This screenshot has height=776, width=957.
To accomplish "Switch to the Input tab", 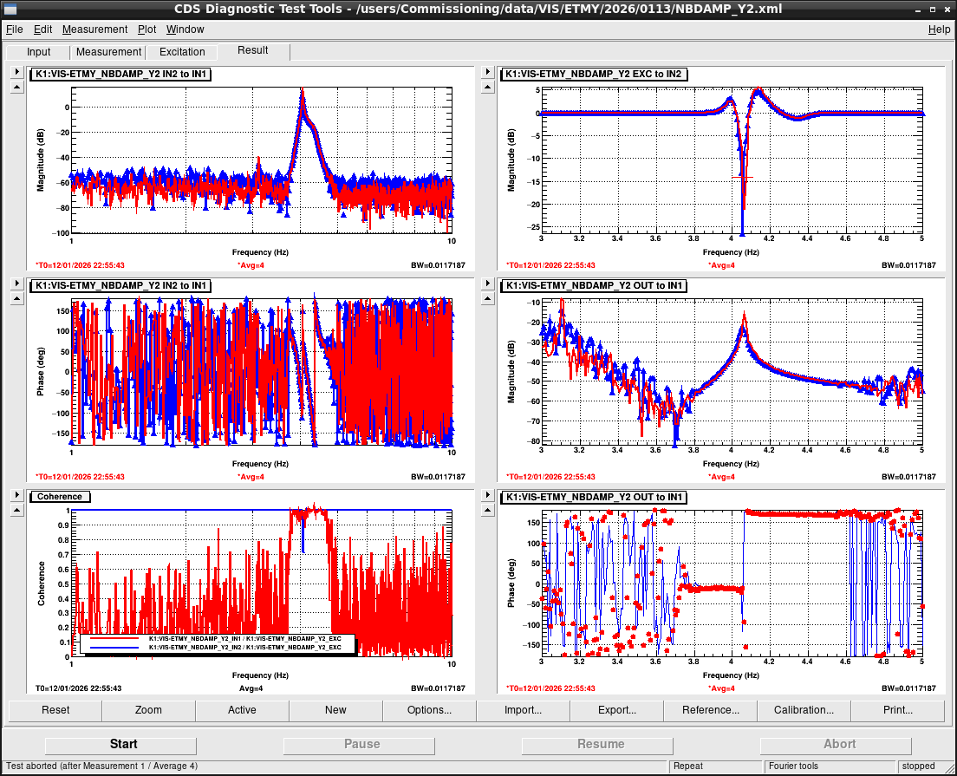I will [x=39, y=52].
